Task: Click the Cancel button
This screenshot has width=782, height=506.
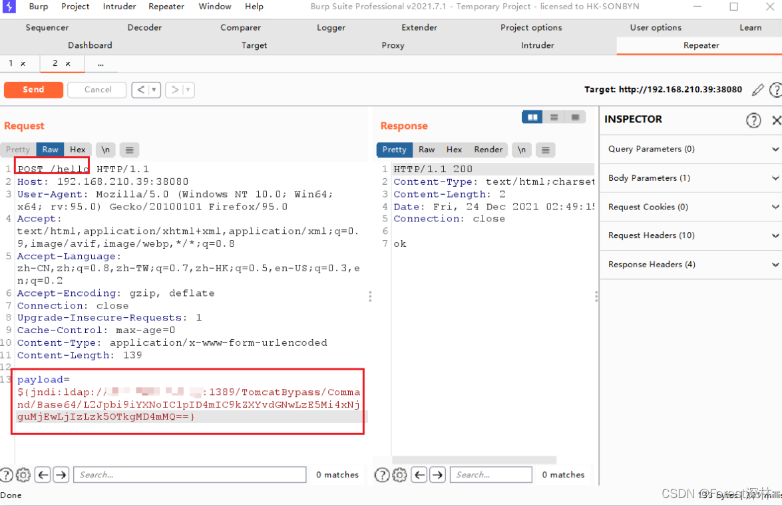Action: (97, 90)
